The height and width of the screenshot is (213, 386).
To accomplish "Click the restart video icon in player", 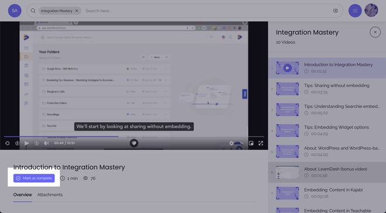I will click(x=8, y=143).
